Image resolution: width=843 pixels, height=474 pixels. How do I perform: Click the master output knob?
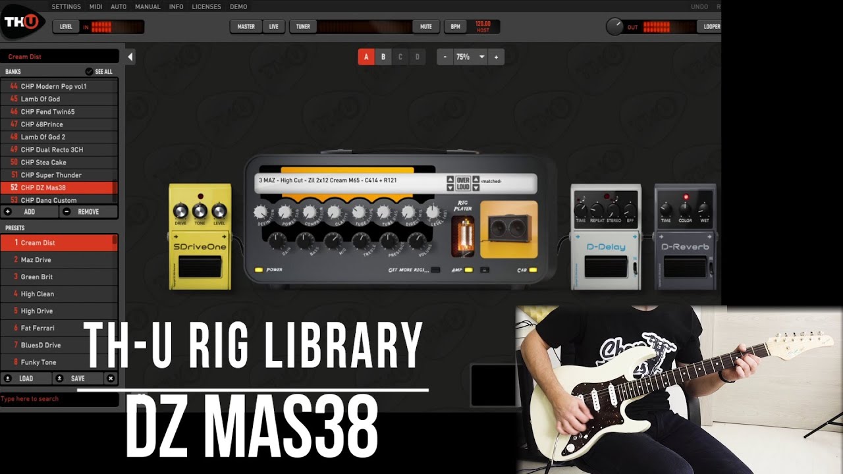point(614,27)
